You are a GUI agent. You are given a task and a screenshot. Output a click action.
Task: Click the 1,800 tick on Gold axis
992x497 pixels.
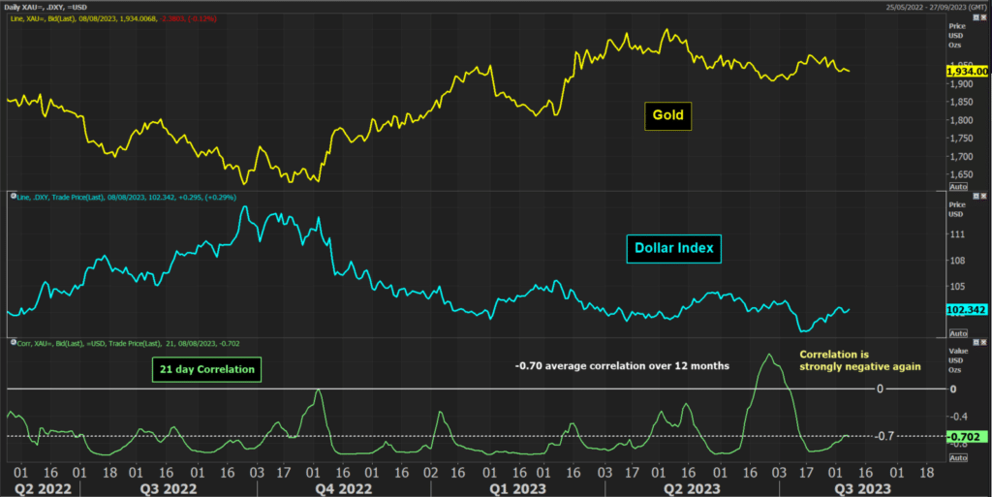961,120
